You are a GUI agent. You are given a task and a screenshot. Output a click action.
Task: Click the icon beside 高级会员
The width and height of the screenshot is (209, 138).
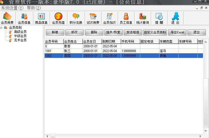tap(11, 32)
